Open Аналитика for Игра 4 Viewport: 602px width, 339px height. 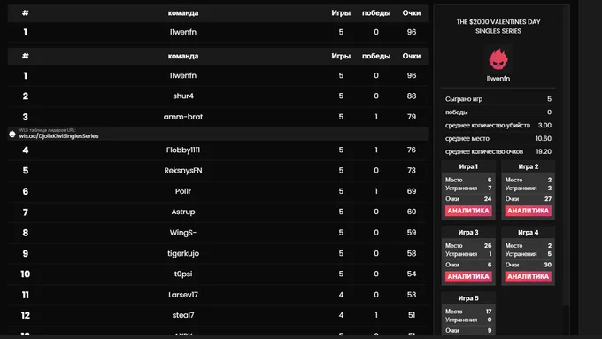click(529, 276)
